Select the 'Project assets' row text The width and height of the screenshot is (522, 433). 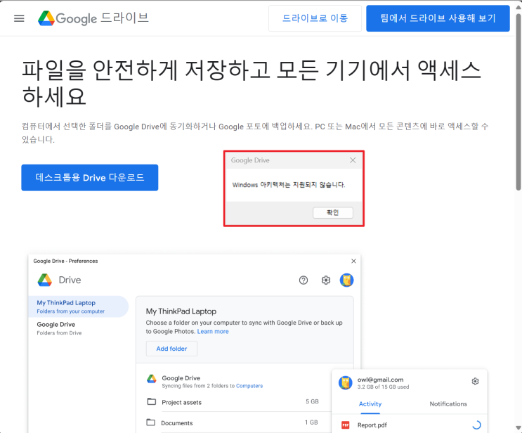point(181,402)
